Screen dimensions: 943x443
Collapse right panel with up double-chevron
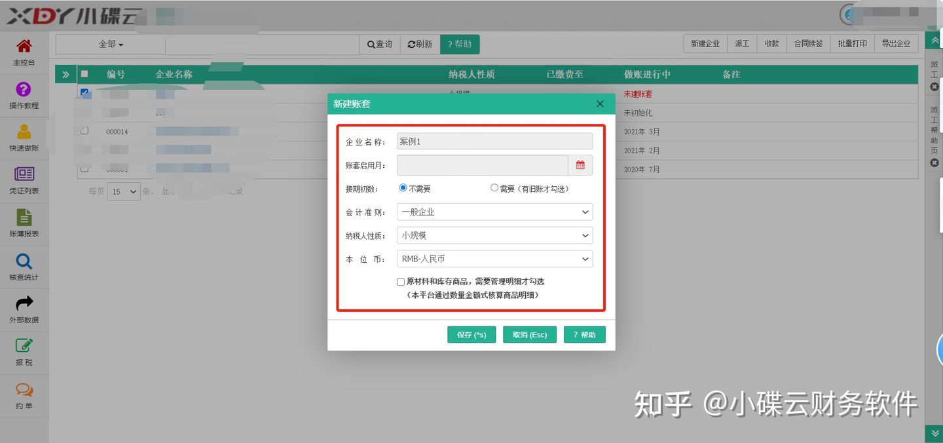coord(934,40)
